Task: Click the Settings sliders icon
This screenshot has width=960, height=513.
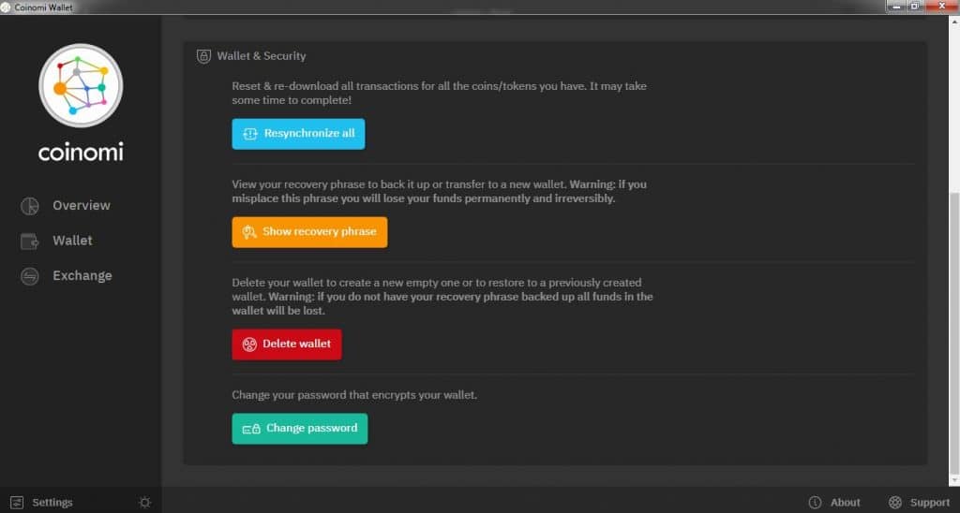Action: 17,503
